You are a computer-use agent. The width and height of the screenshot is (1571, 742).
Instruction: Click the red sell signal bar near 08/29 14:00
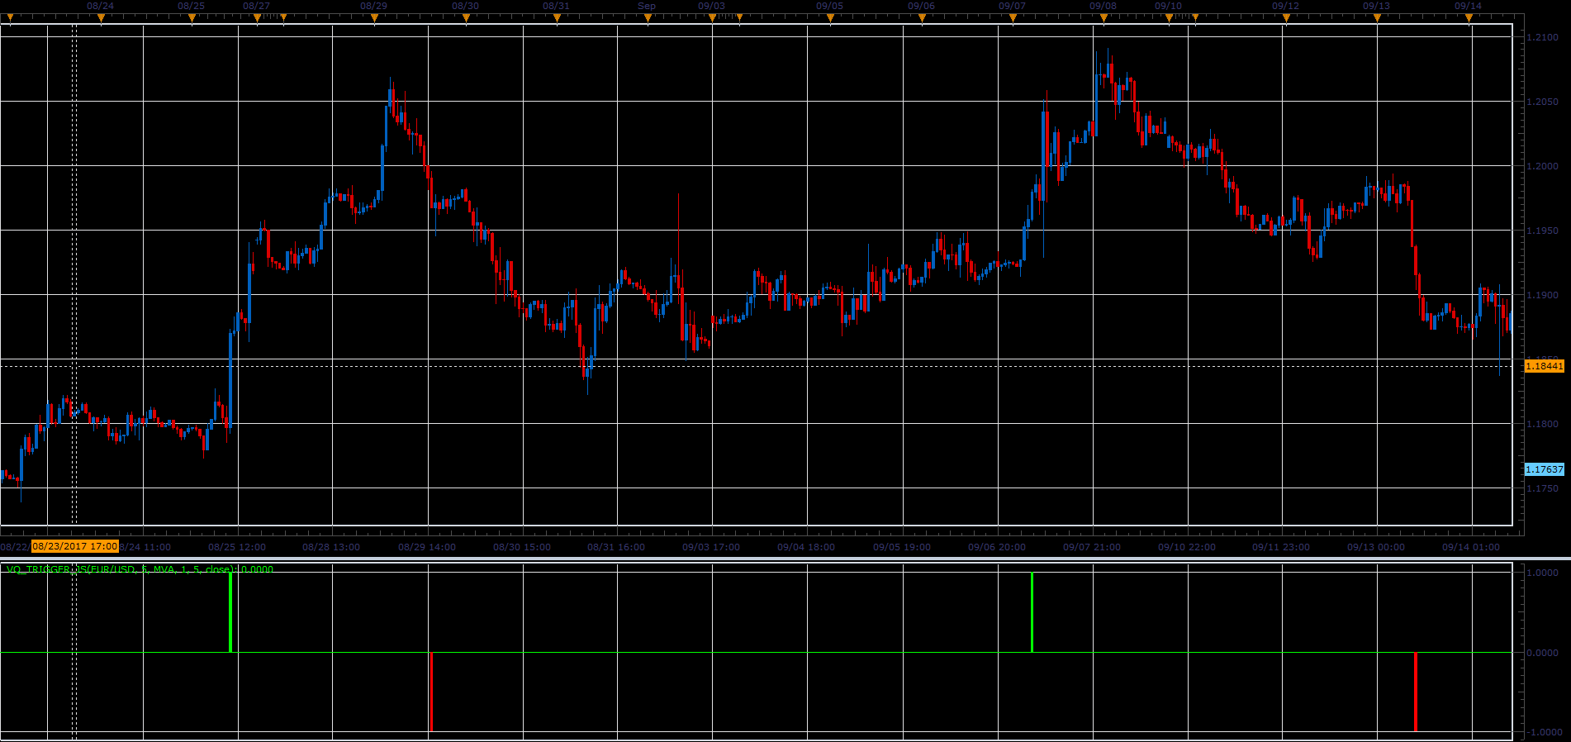click(431, 692)
